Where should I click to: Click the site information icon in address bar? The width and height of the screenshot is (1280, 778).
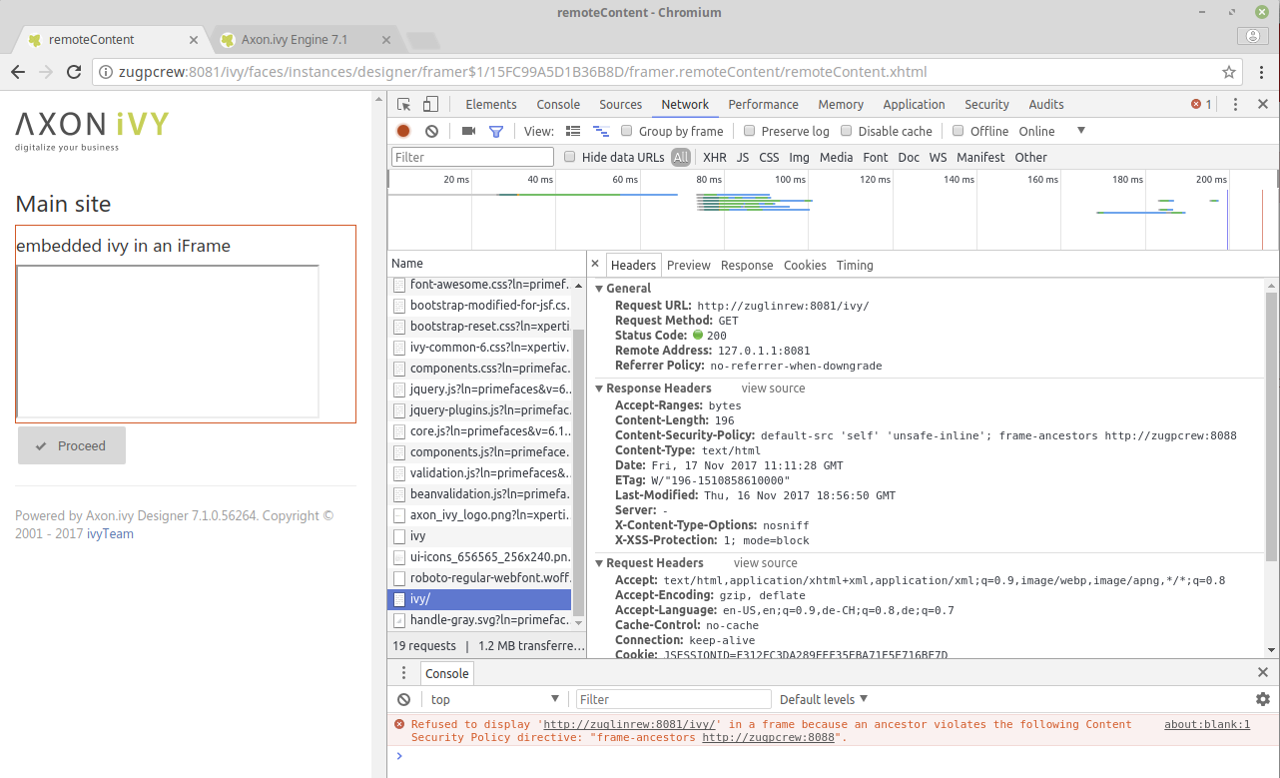(107, 72)
